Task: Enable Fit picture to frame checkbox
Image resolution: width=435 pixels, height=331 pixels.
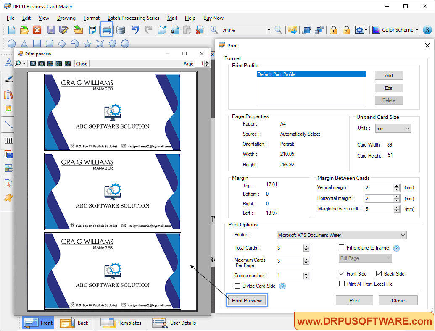Action: 342,247
